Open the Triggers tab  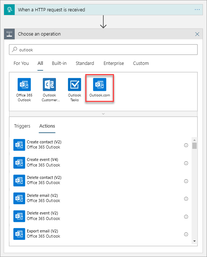coord(22,126)
